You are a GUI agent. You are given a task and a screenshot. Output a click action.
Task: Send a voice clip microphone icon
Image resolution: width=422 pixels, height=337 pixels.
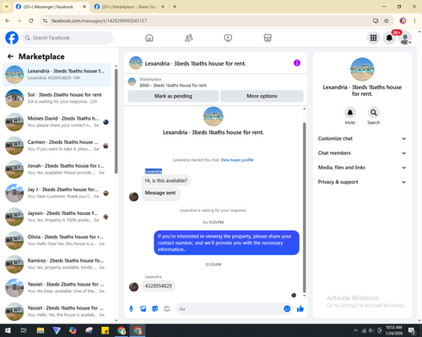tap(131, 309)
